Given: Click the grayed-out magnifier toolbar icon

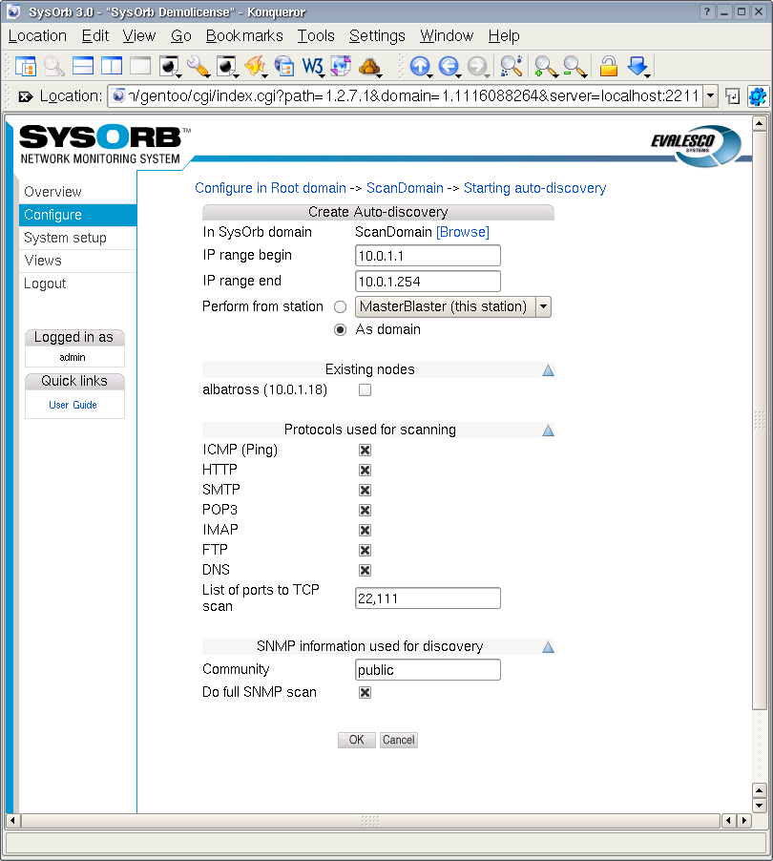Looking at the screenshot, I should pos(53,67).
